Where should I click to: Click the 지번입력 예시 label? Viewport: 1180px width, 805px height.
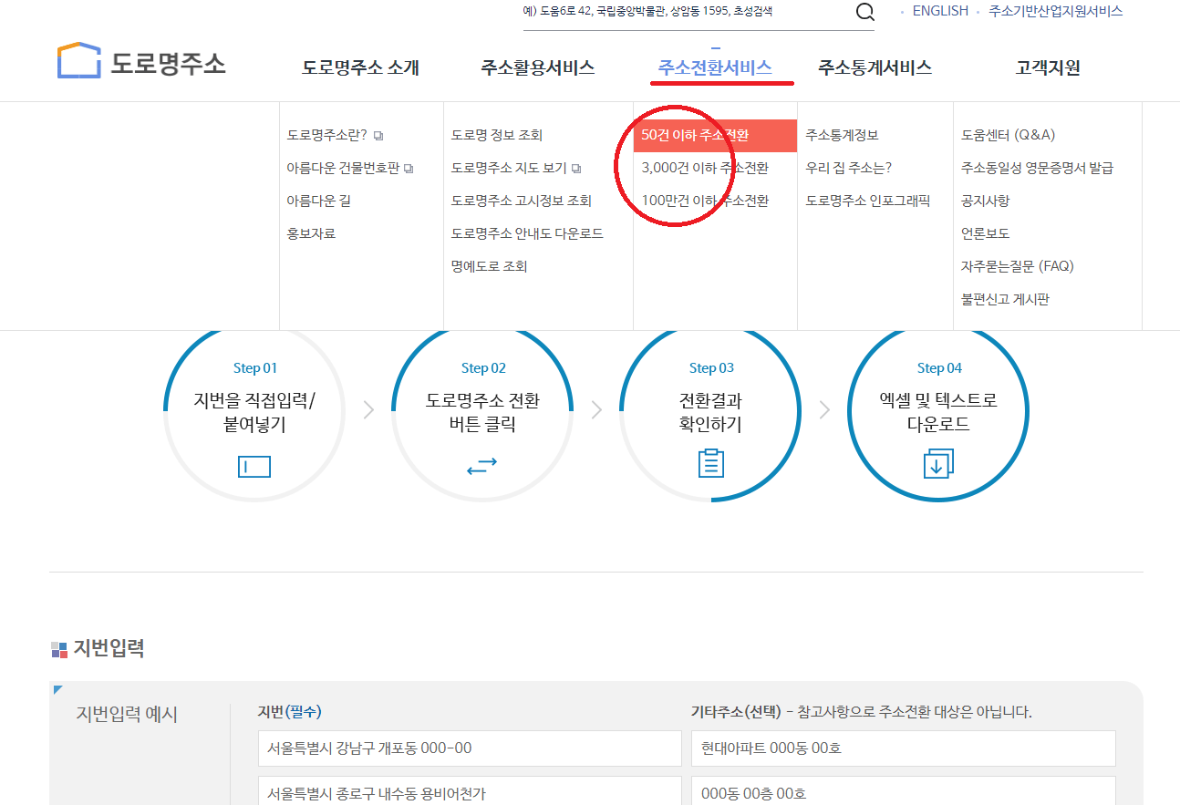point(127,715)
